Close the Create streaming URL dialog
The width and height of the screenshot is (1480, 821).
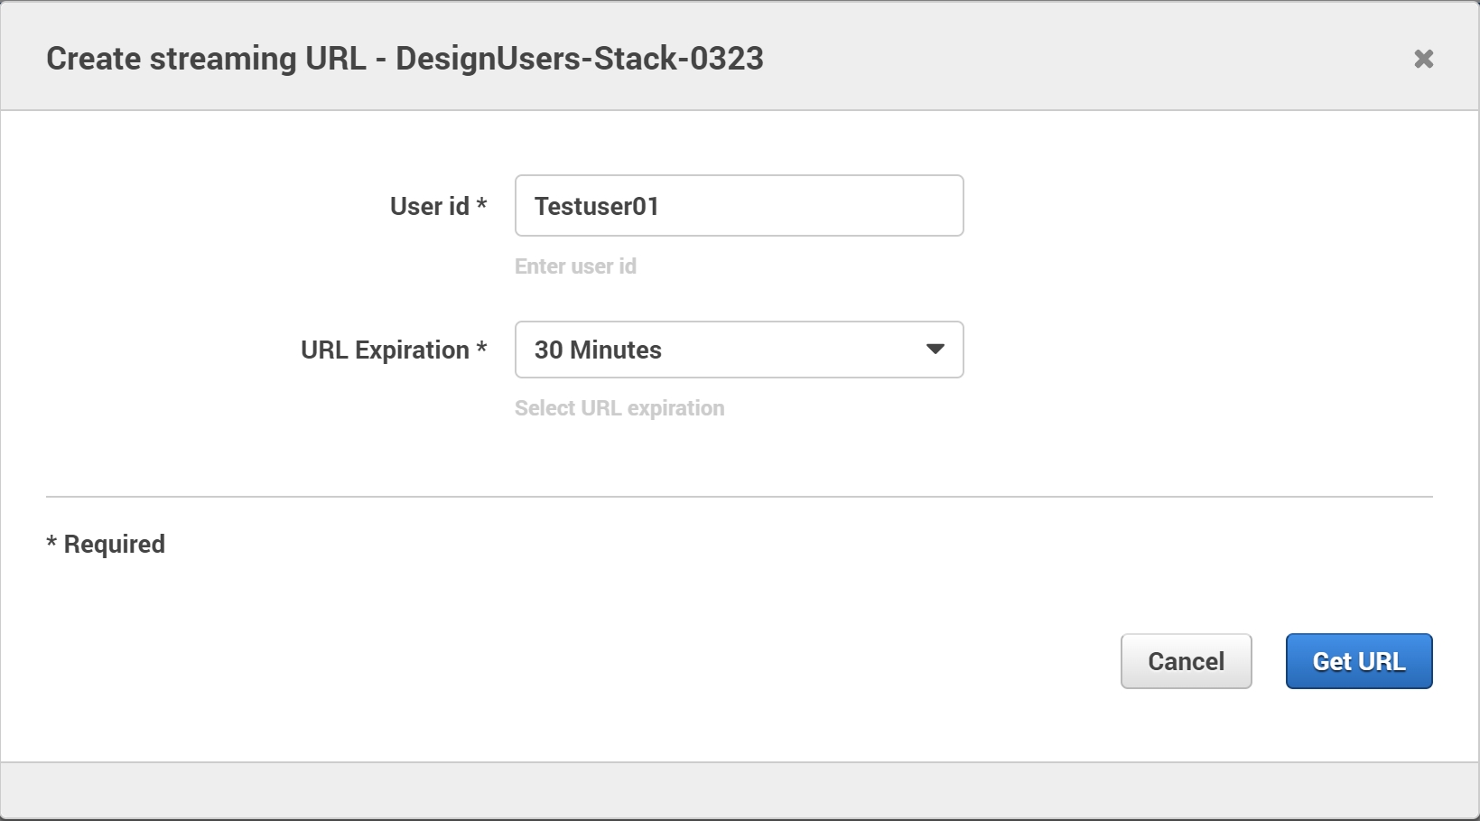[1424, 59]
